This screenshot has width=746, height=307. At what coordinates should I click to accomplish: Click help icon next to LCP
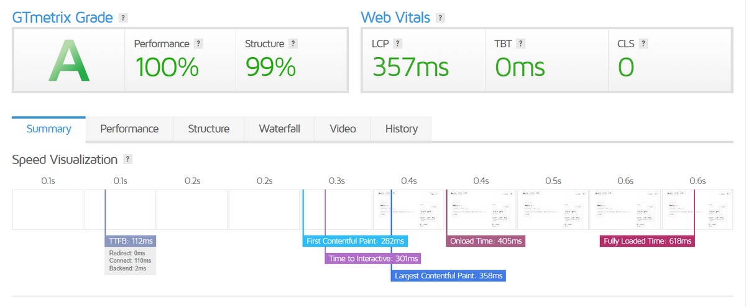(397, 44)
